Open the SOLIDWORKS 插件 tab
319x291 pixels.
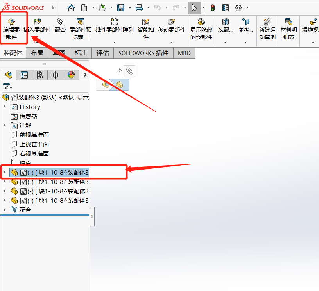click(143, 53)
